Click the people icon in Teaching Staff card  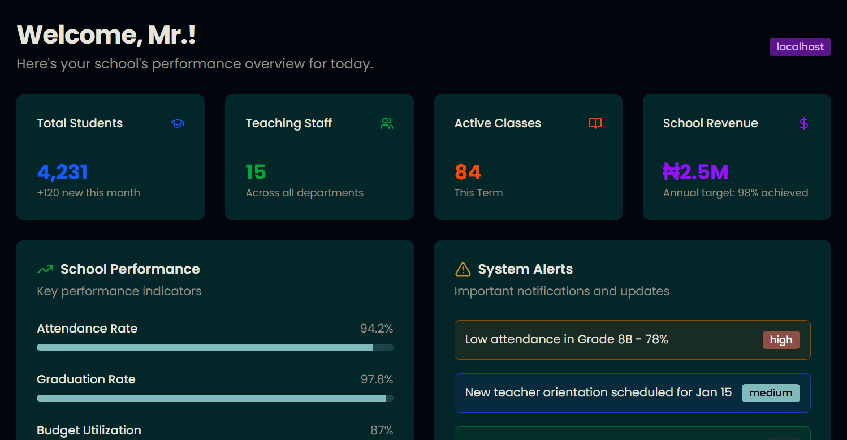click(387, 123)
